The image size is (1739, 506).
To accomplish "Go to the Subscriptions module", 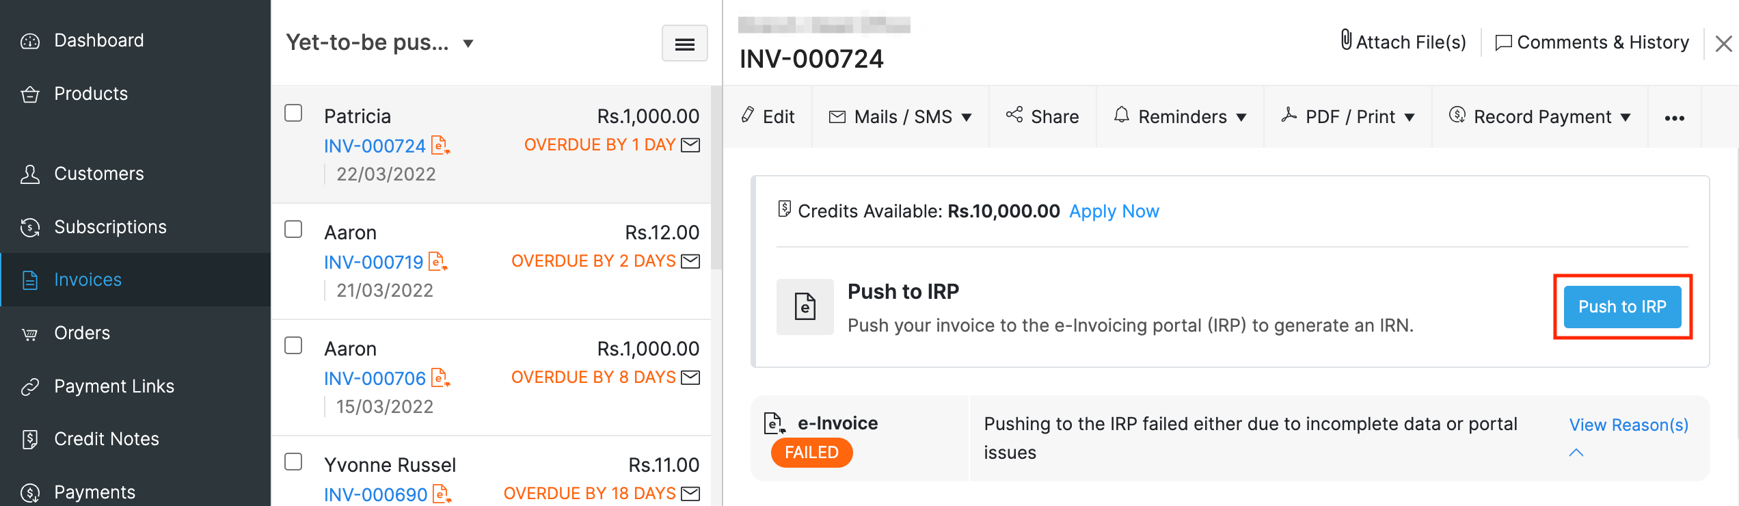I will (110, 226).
